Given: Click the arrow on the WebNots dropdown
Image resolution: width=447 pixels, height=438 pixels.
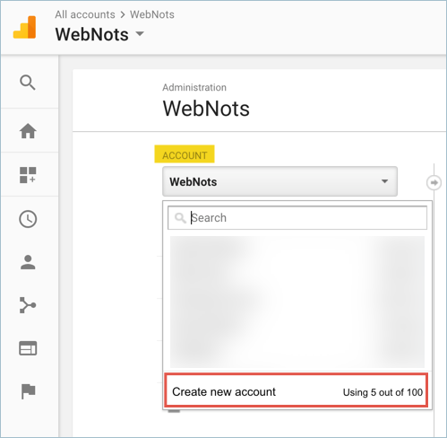Looking at the screenshot, I should click(384, 181).
